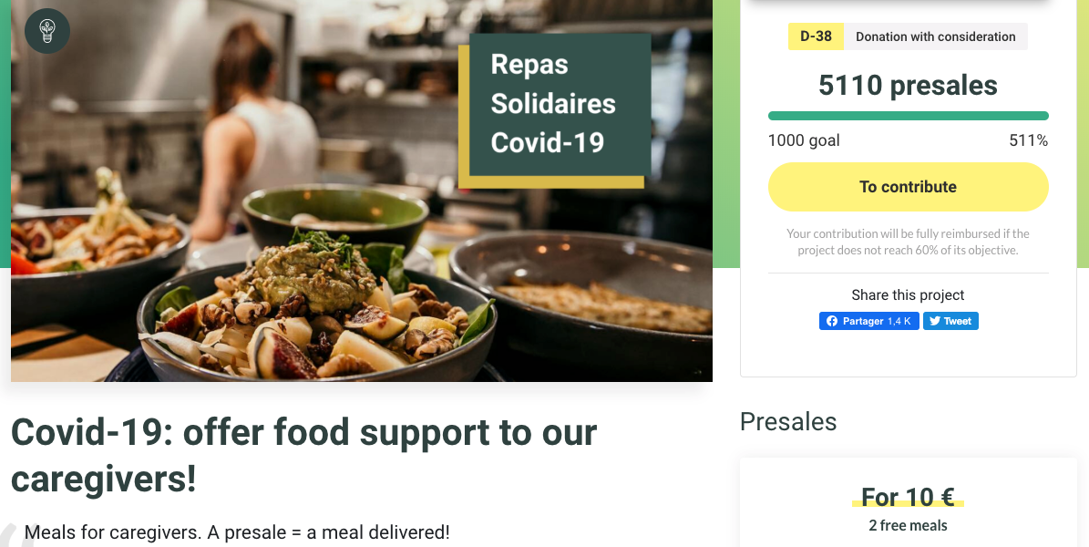Click the green funding progress bar
The image size is (1089, 547).
tap(908, 116)
